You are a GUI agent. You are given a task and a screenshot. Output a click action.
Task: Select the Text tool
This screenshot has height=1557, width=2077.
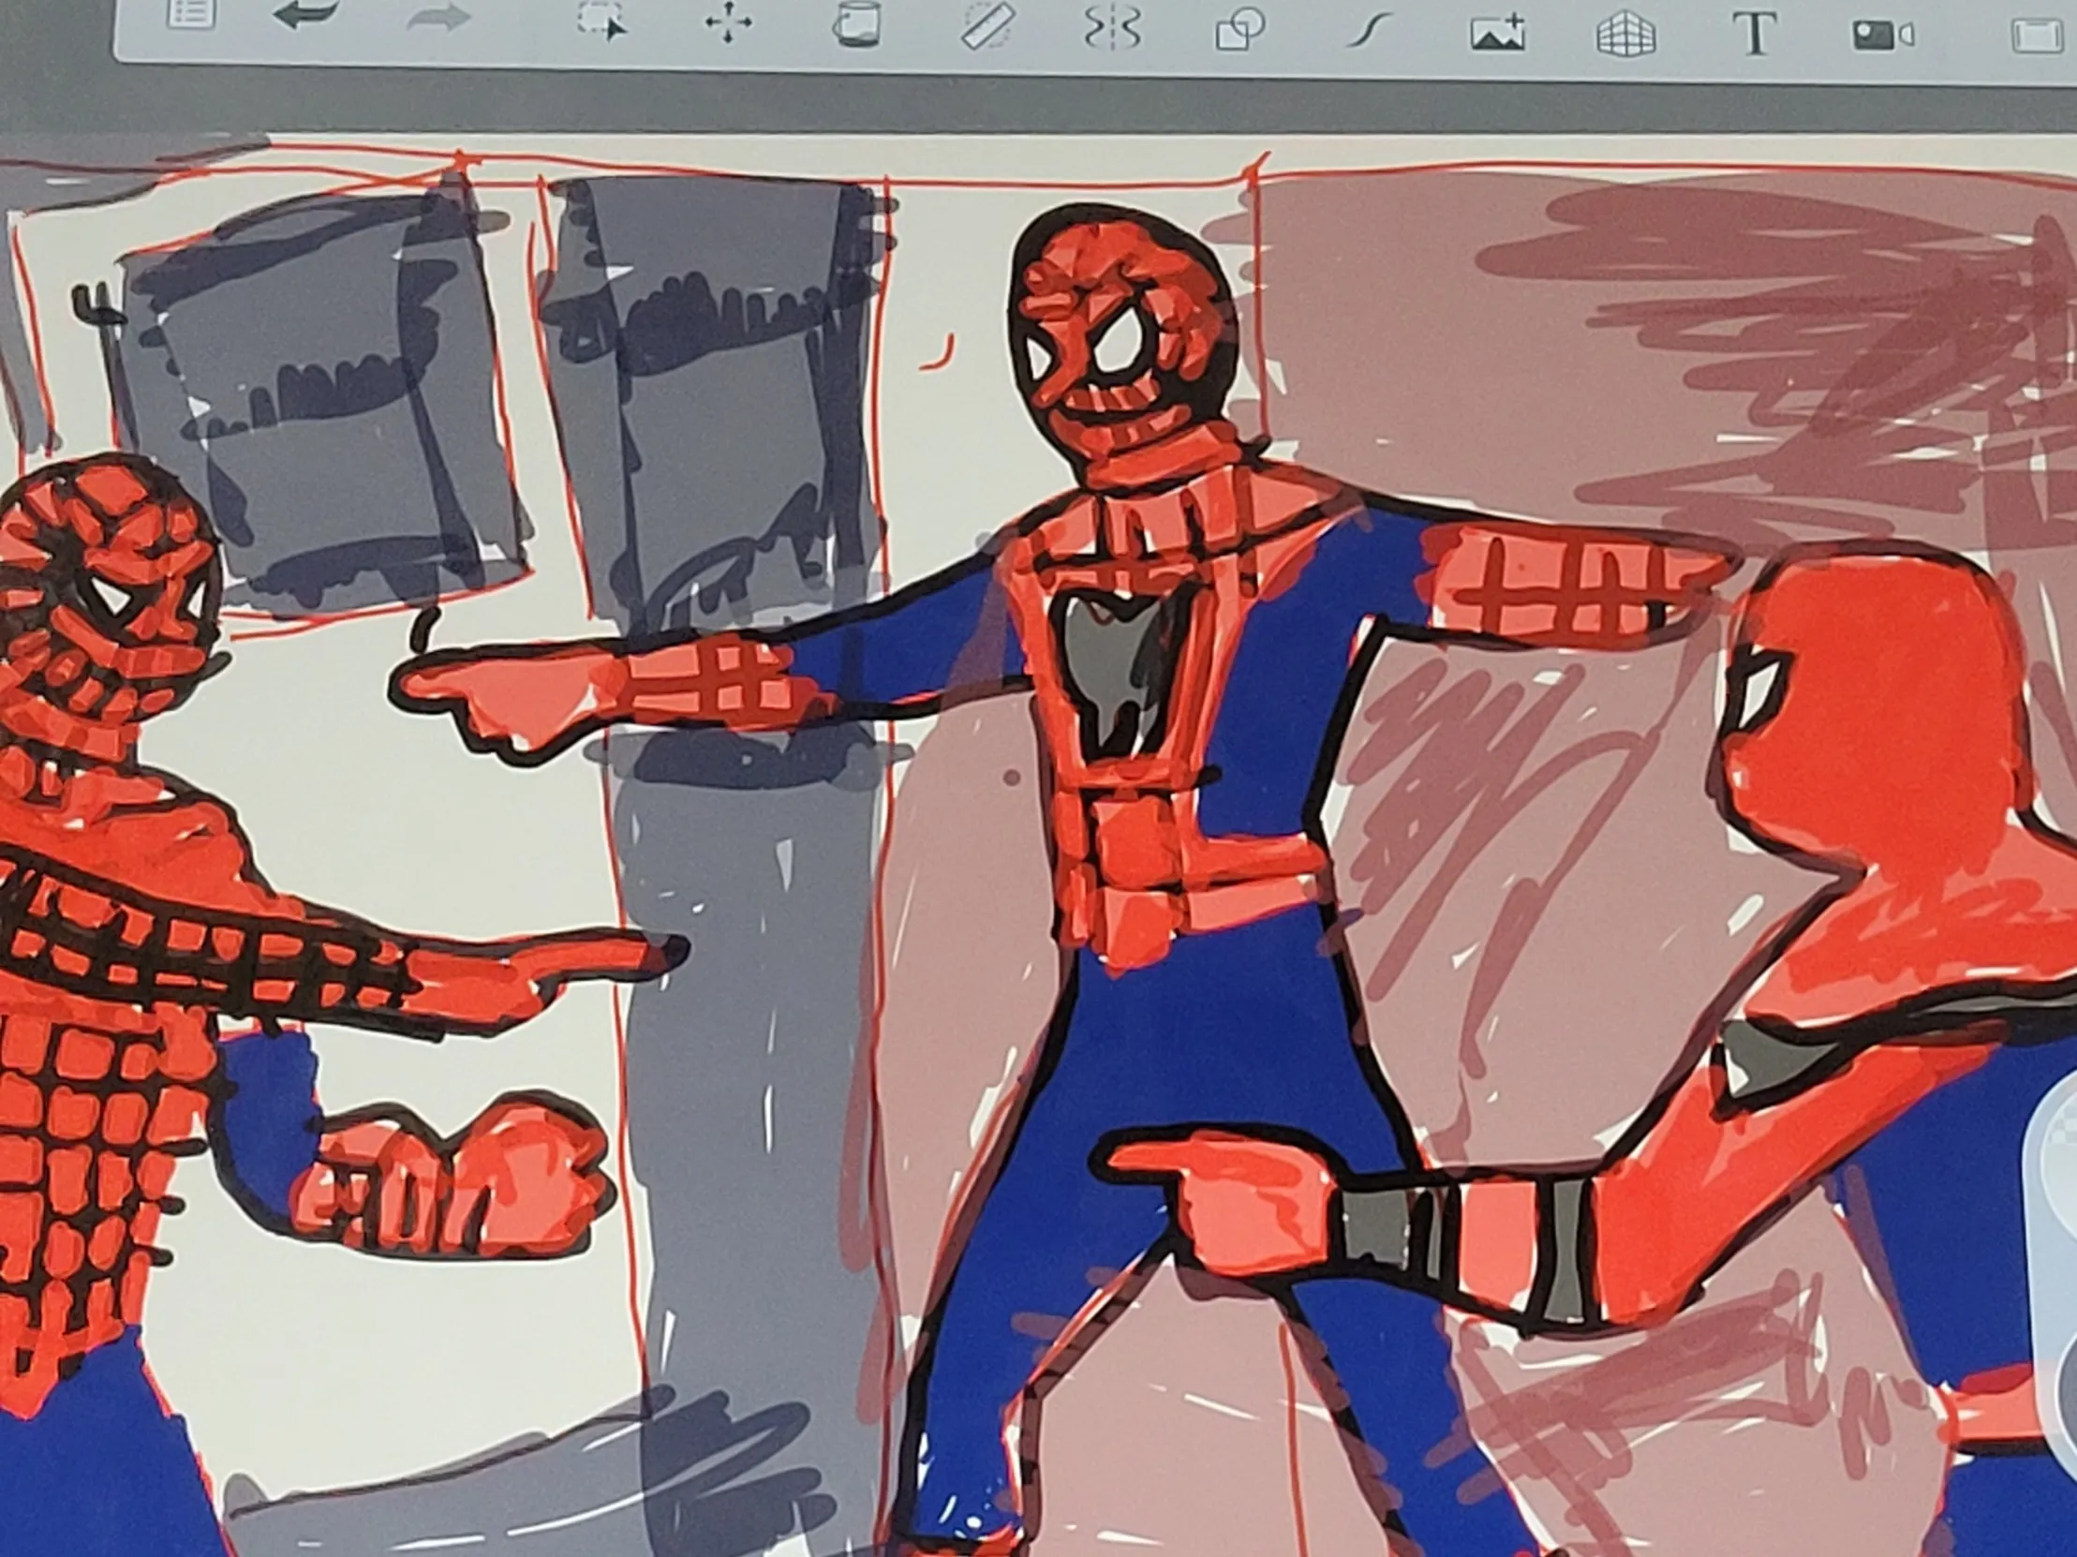[1754, 35]
